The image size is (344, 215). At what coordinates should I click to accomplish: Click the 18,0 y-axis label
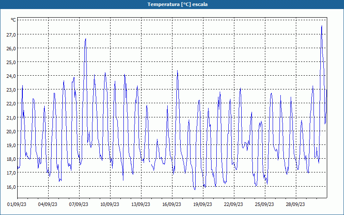[x=11, y=159]
